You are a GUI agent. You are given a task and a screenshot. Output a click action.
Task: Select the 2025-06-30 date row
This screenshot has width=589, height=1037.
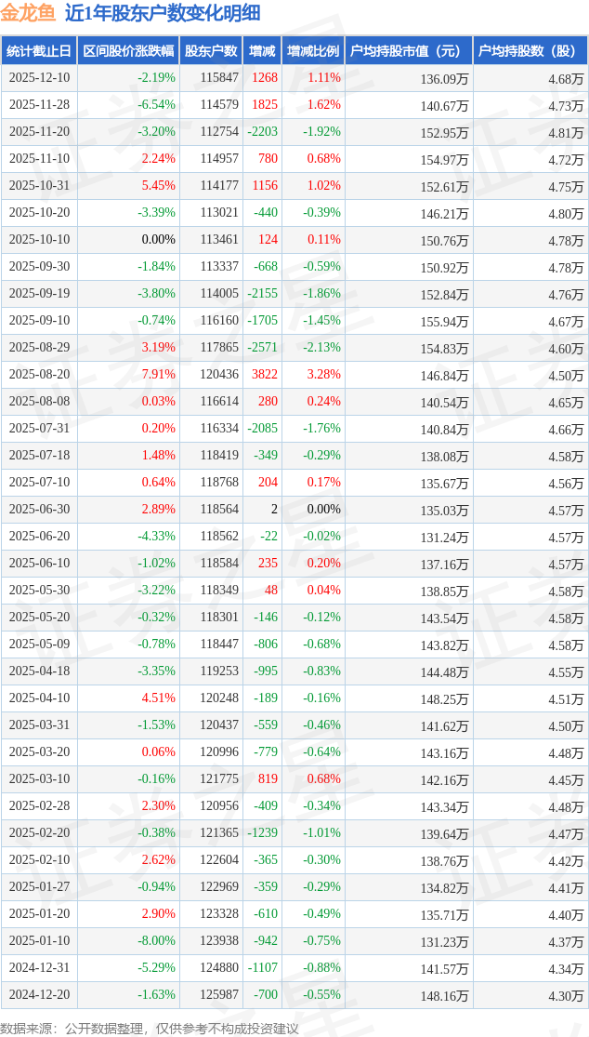[39, 510]
